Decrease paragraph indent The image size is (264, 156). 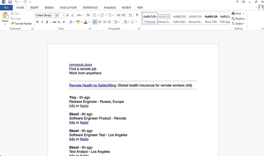tap(119, 15)
